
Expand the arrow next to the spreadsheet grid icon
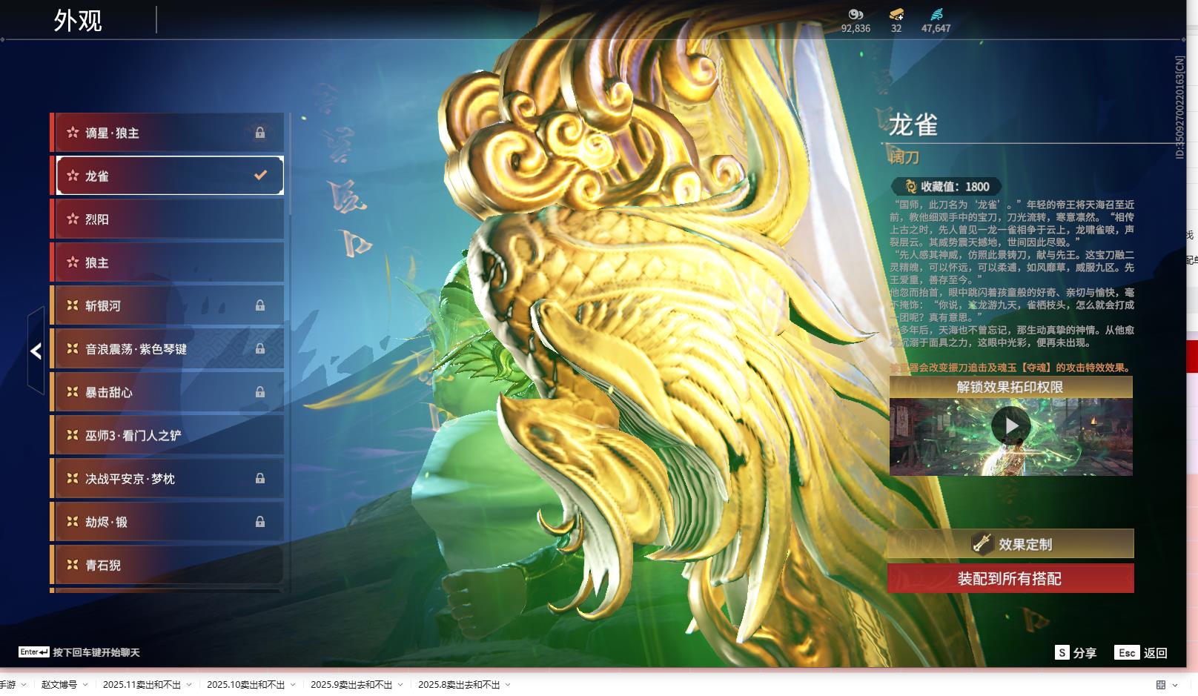click(1175, 685)
